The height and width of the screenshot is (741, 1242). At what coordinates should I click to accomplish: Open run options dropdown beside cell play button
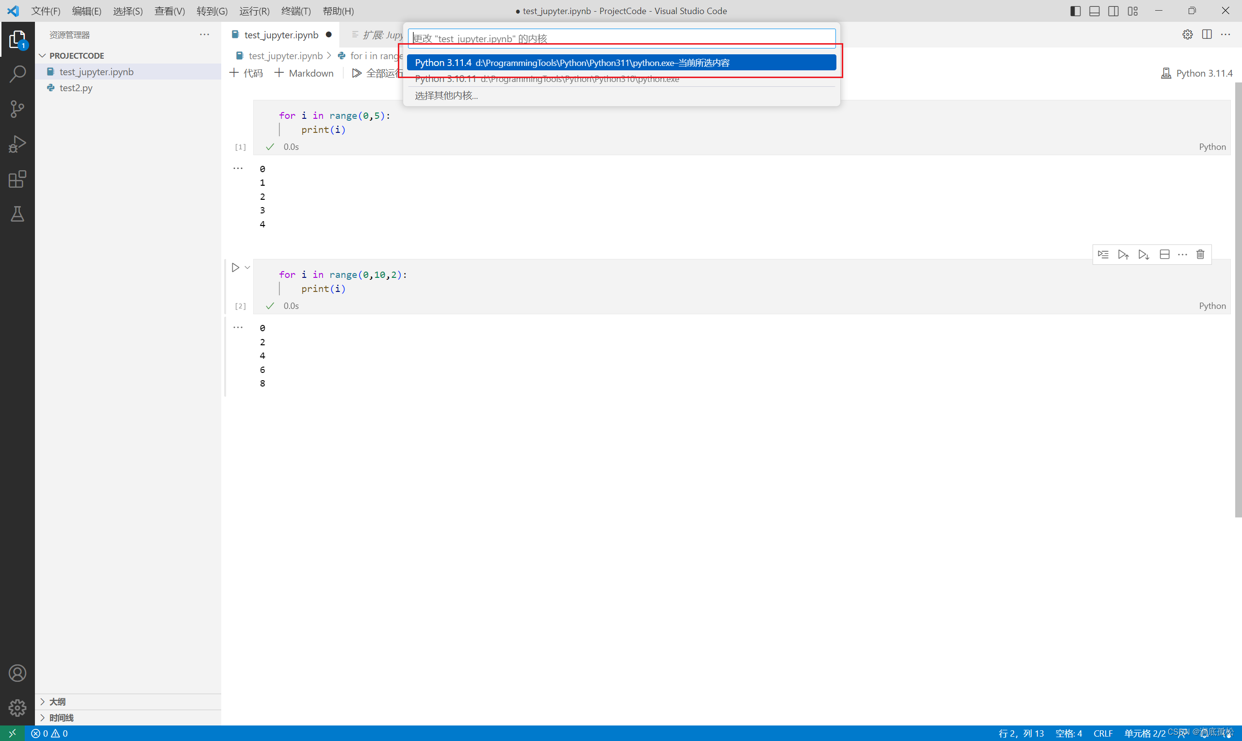coord(248,268)
